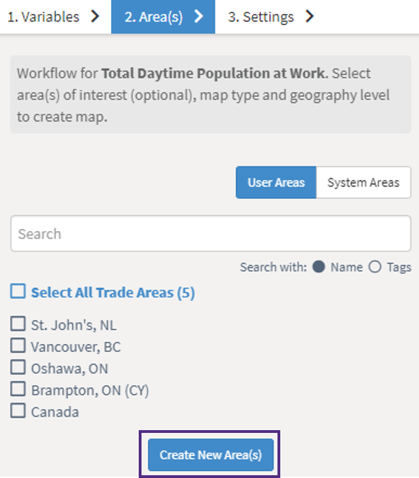Click Create New Area(s) button
Screen dimensions: 419x478
[x=211, y=455]
